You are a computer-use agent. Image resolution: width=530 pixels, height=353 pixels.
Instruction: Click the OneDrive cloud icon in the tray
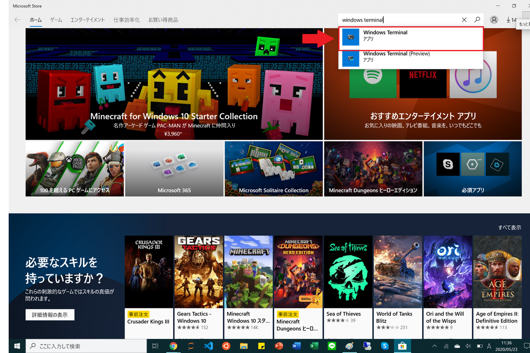click(x=457, y=346)
